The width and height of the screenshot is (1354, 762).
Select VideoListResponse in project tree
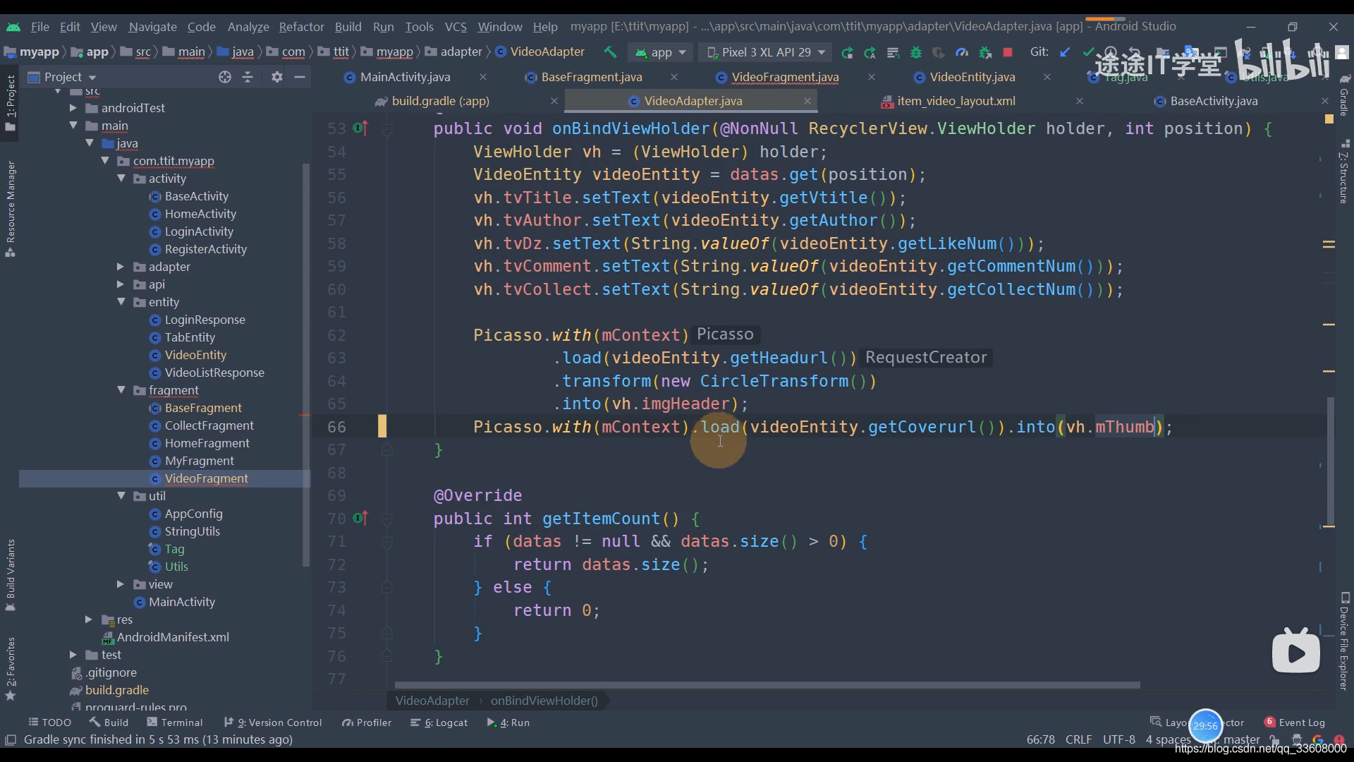tap(214, 373)
